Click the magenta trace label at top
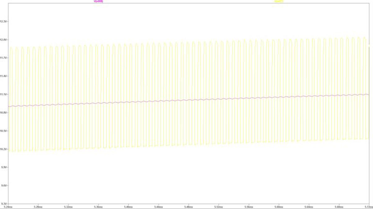The height and width of the screenshot is (209, 373). click(98, 2)
